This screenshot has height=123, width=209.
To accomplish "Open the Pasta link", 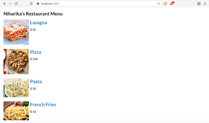I will point(36,82).
